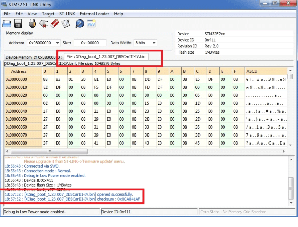The height and width of the screenshot is (227, 298).
Task: Click the log panel scroll-down arrow
Action: (291, 203)
